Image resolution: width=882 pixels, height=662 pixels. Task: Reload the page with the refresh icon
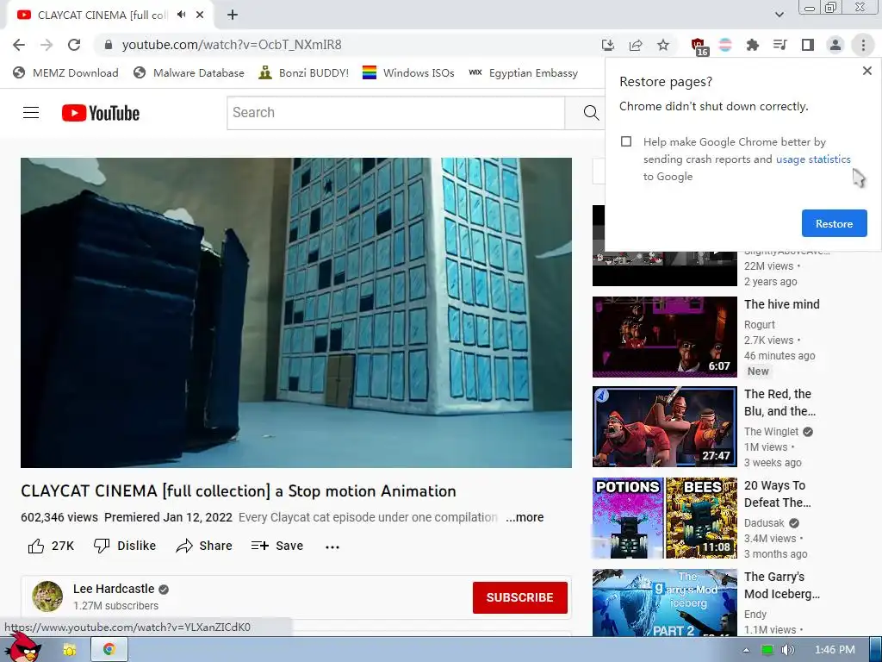click(74, 45)
